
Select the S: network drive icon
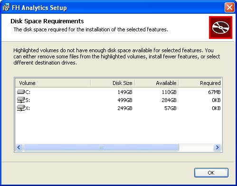coord(21,100)
